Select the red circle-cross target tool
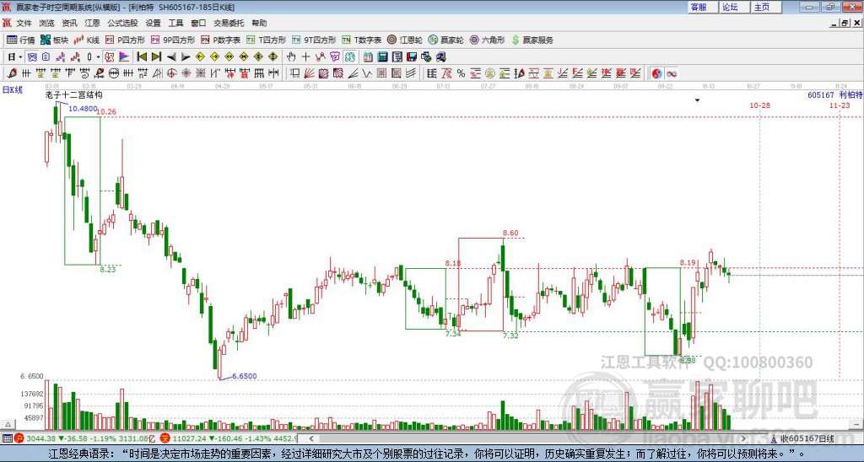864x462 pixels. [x=171, y=73]
